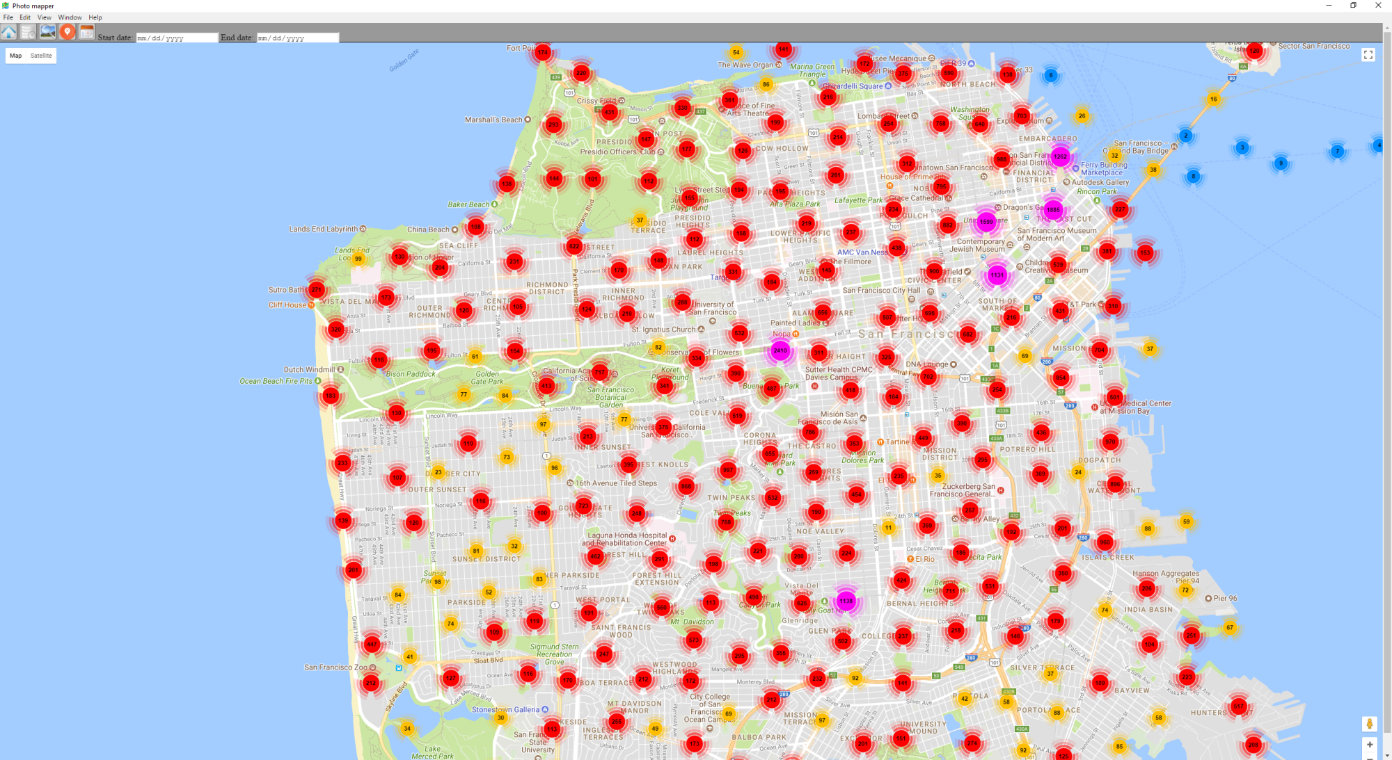The width and height of the screenshot is (1392, 760).
Task: Open the 2410 photo cluster near Nopa
Action: [781, 352]
